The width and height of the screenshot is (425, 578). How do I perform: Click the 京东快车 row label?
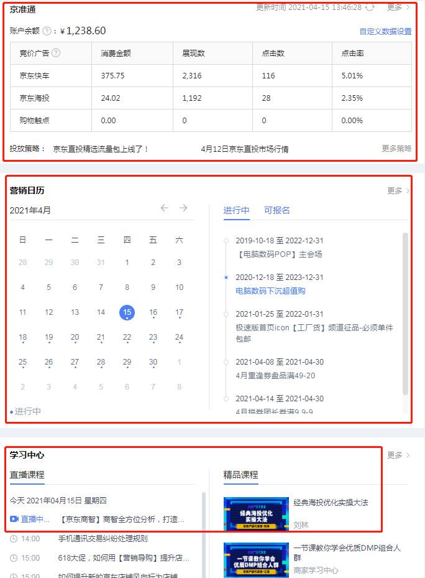pos(34,76)
